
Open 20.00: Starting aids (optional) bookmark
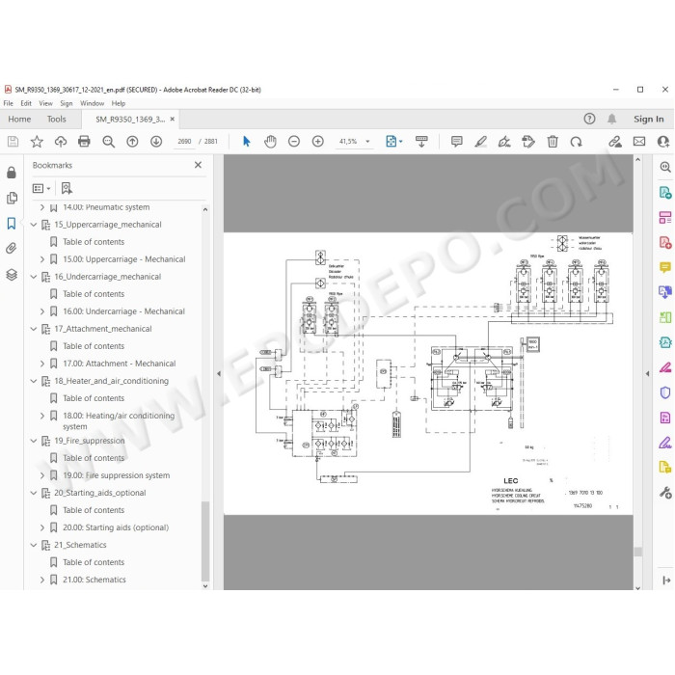[116, 527]
